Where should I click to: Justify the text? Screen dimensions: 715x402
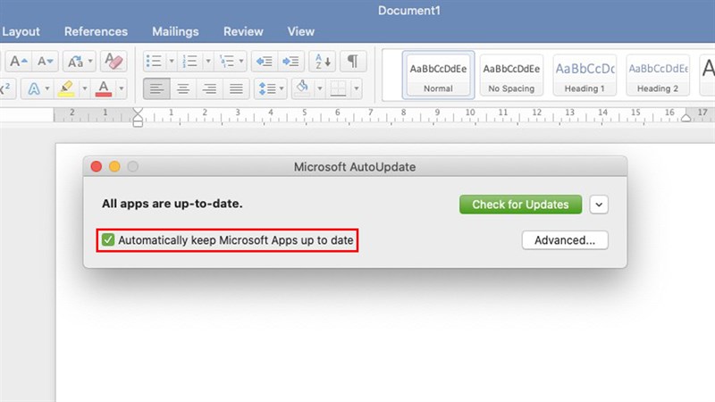pyautogui.click(x=236, y=88)
